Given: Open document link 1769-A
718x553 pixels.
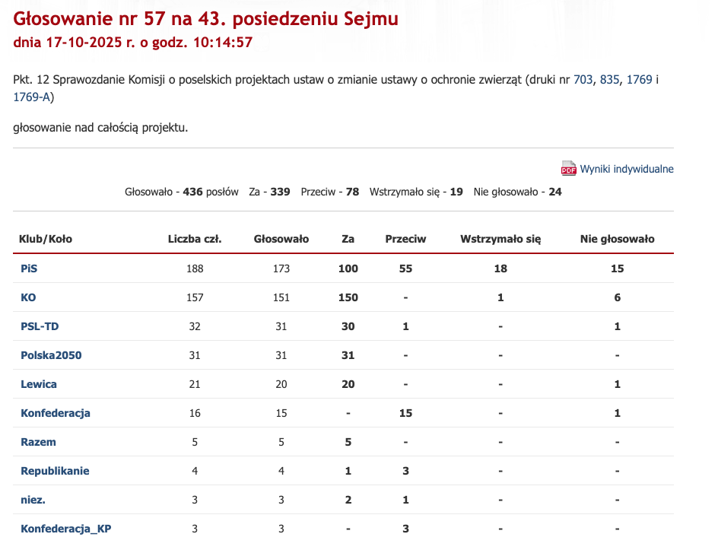Looking at the screenshot, I should pos(31,97).
